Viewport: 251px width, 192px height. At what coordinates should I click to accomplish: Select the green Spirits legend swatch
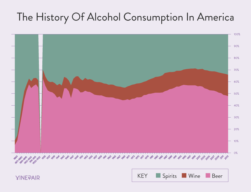[158, 175]
